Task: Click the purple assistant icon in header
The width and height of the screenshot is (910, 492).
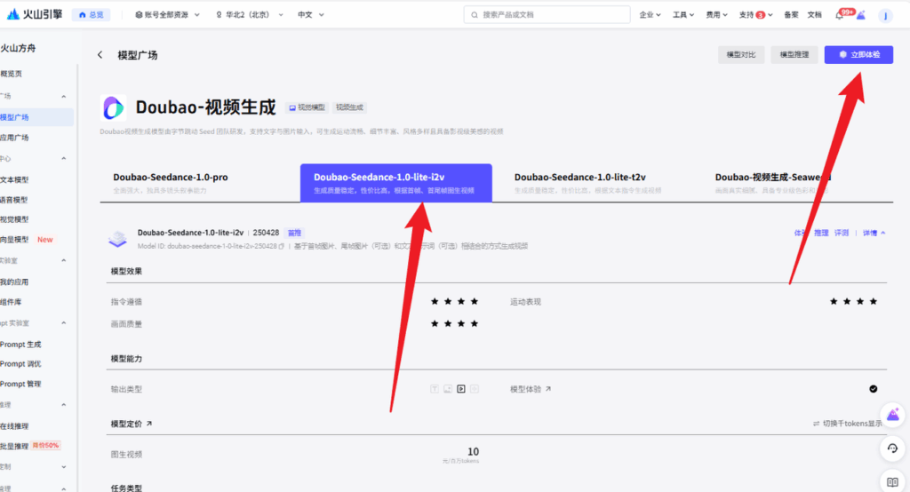Action: coord(860,15)
